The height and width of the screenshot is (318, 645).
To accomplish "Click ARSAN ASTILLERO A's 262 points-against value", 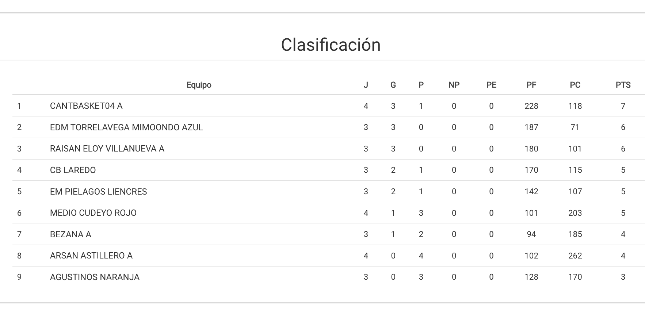I will (575, 256).
